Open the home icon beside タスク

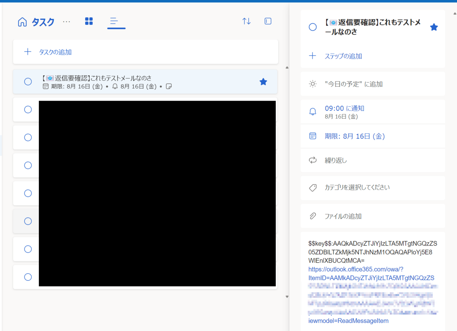[x=22, y=22]
